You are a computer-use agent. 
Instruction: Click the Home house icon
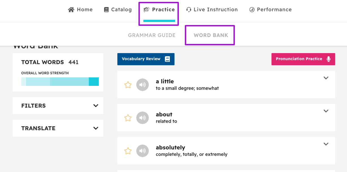click(x=71, y=10)
